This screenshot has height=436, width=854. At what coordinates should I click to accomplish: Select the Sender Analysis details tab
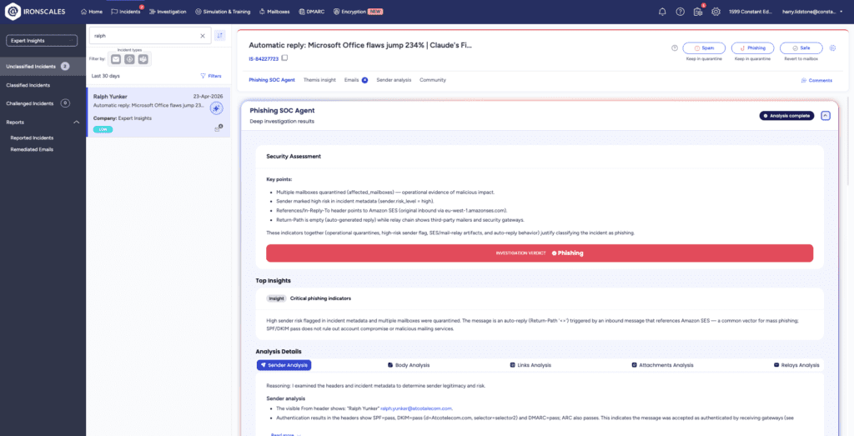click(x=284, y=365)
